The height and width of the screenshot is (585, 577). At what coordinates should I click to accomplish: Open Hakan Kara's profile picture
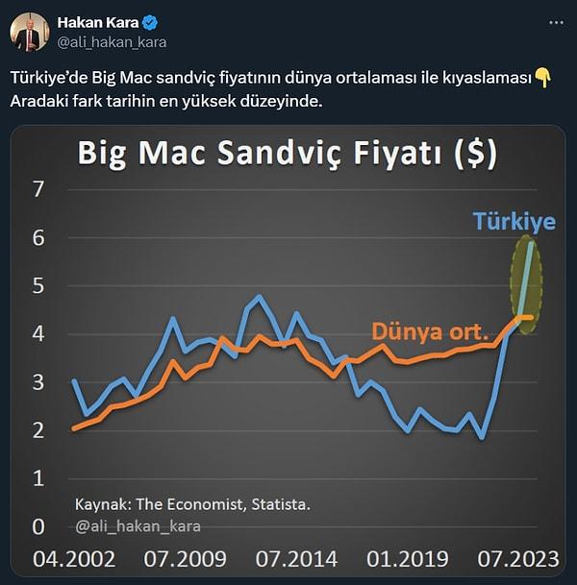[30, 32]
